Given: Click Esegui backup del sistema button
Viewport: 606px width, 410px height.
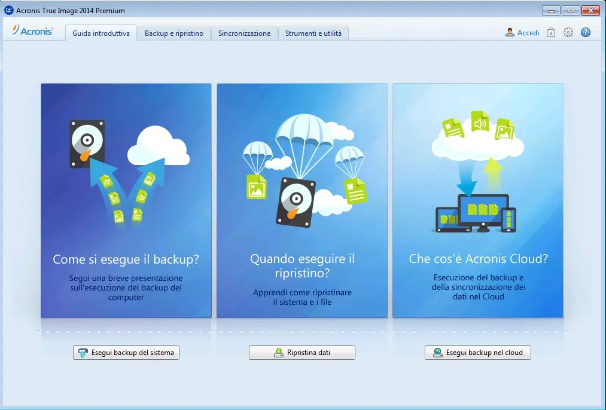Looking at the screenshot, I should [x=126, y=353].
